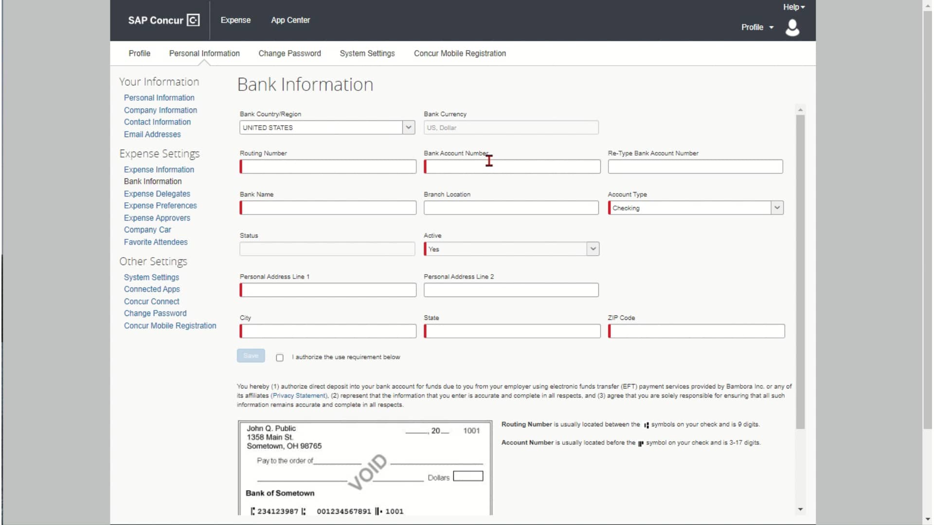Select Concur Connect under Other Settings
Screen dimensions: 934x525
click(151, 301)
